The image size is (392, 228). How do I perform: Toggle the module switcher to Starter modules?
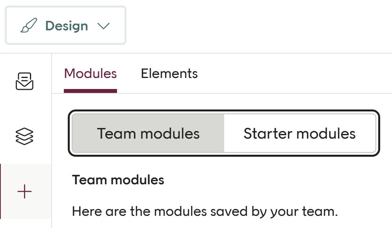click(x=299, y=133)
